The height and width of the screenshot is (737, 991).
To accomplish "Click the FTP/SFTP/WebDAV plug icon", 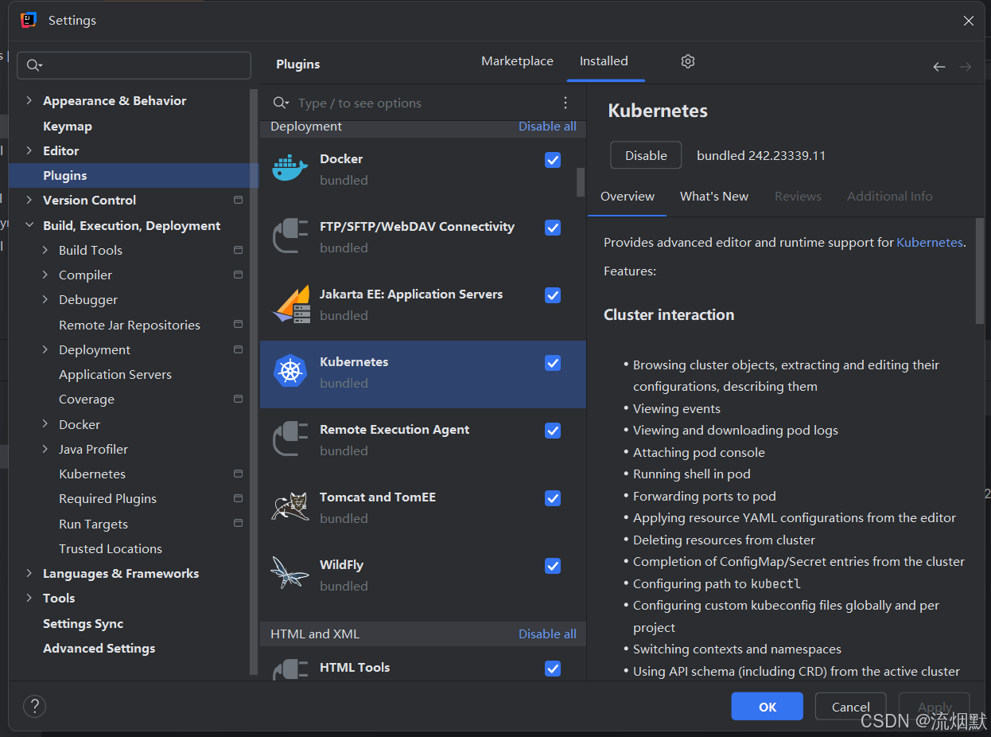I will coord(290,236).
